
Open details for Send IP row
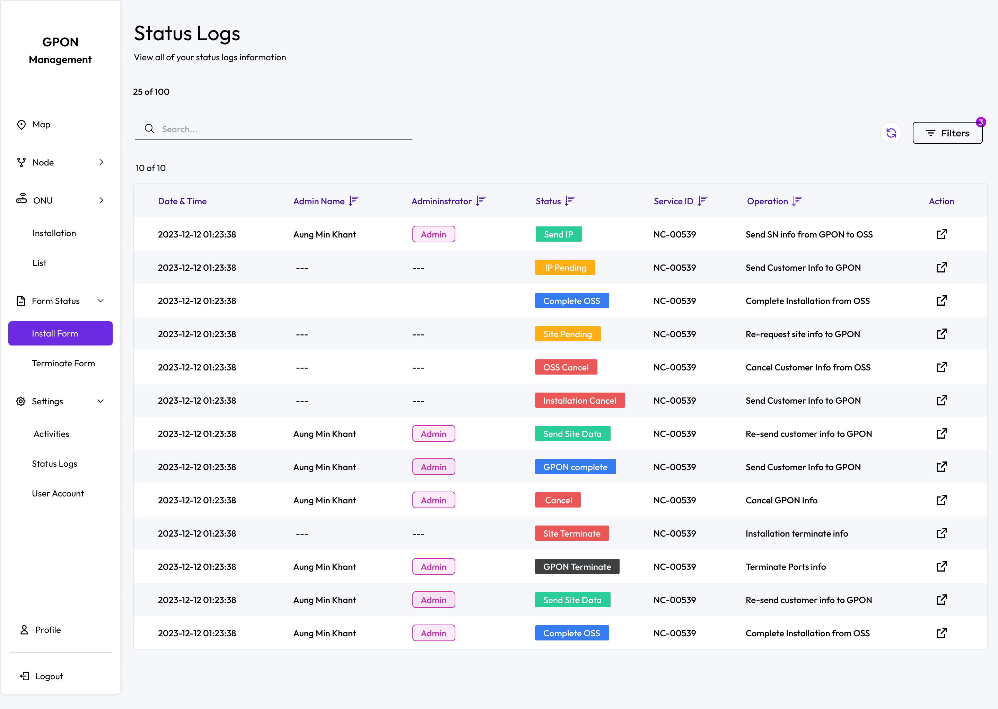pos(941,234)
